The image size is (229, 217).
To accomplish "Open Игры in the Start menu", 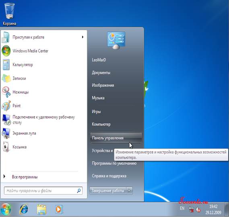I will 97,112.
